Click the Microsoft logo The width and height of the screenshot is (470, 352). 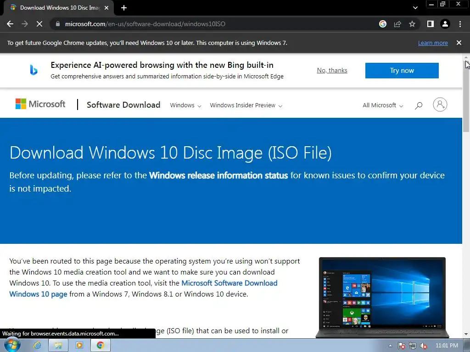(40, 104)
